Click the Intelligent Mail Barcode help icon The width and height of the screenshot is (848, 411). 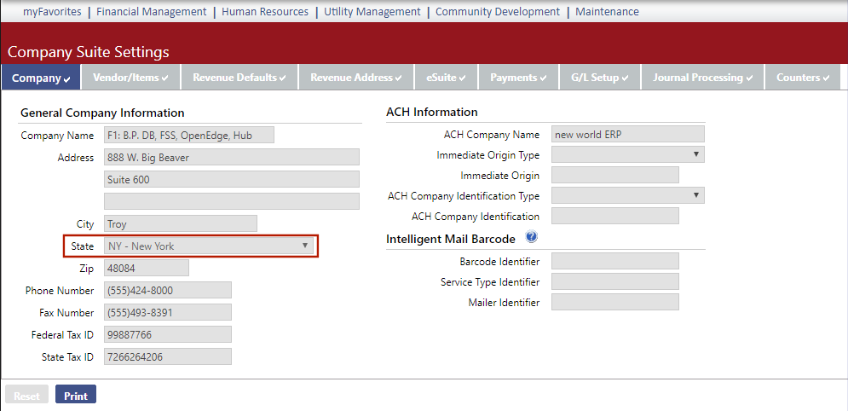[531, 238]
